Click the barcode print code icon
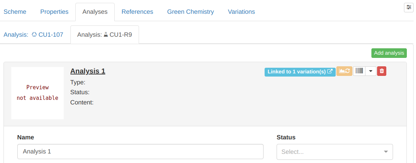 point(359,71)
